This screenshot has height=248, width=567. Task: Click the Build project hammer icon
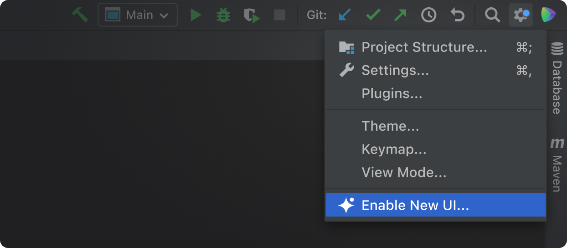pos(80,15)
